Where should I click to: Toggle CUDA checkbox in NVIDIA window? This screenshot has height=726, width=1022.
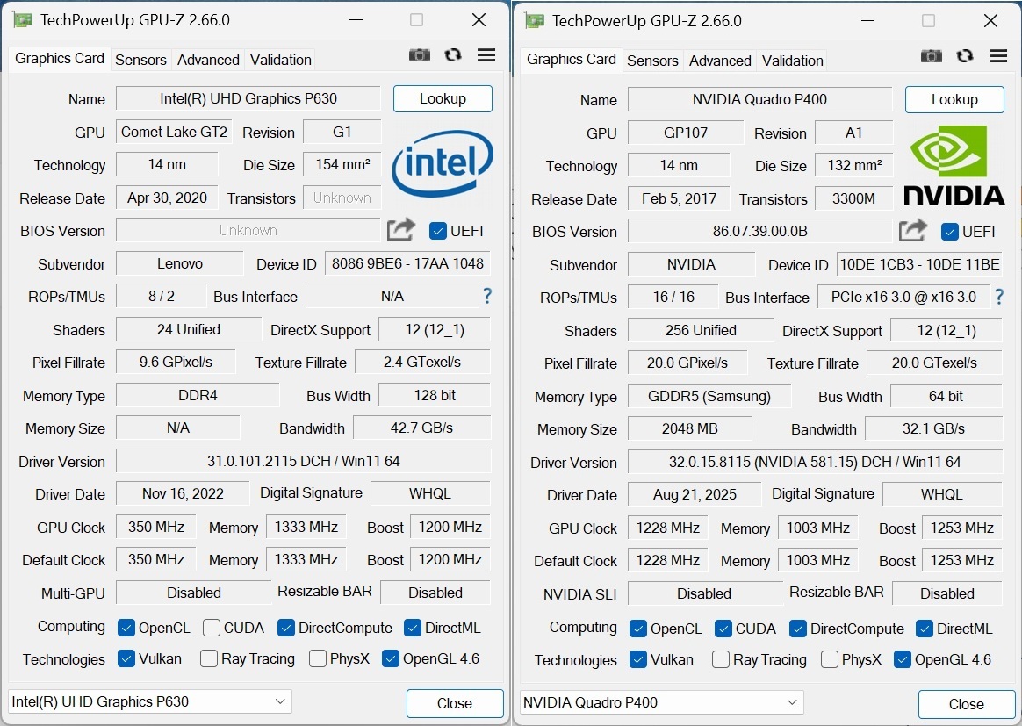coord(723,629)
